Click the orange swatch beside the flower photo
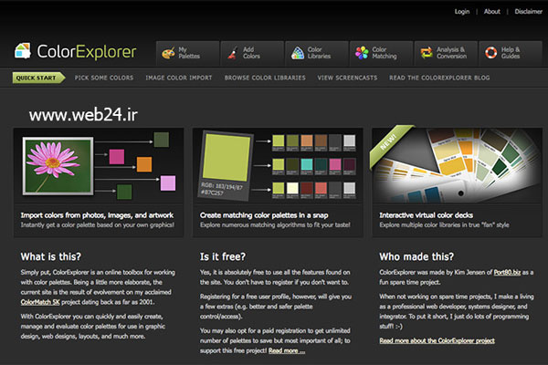This screenshot has width=548, height=365. coord(144,164)
